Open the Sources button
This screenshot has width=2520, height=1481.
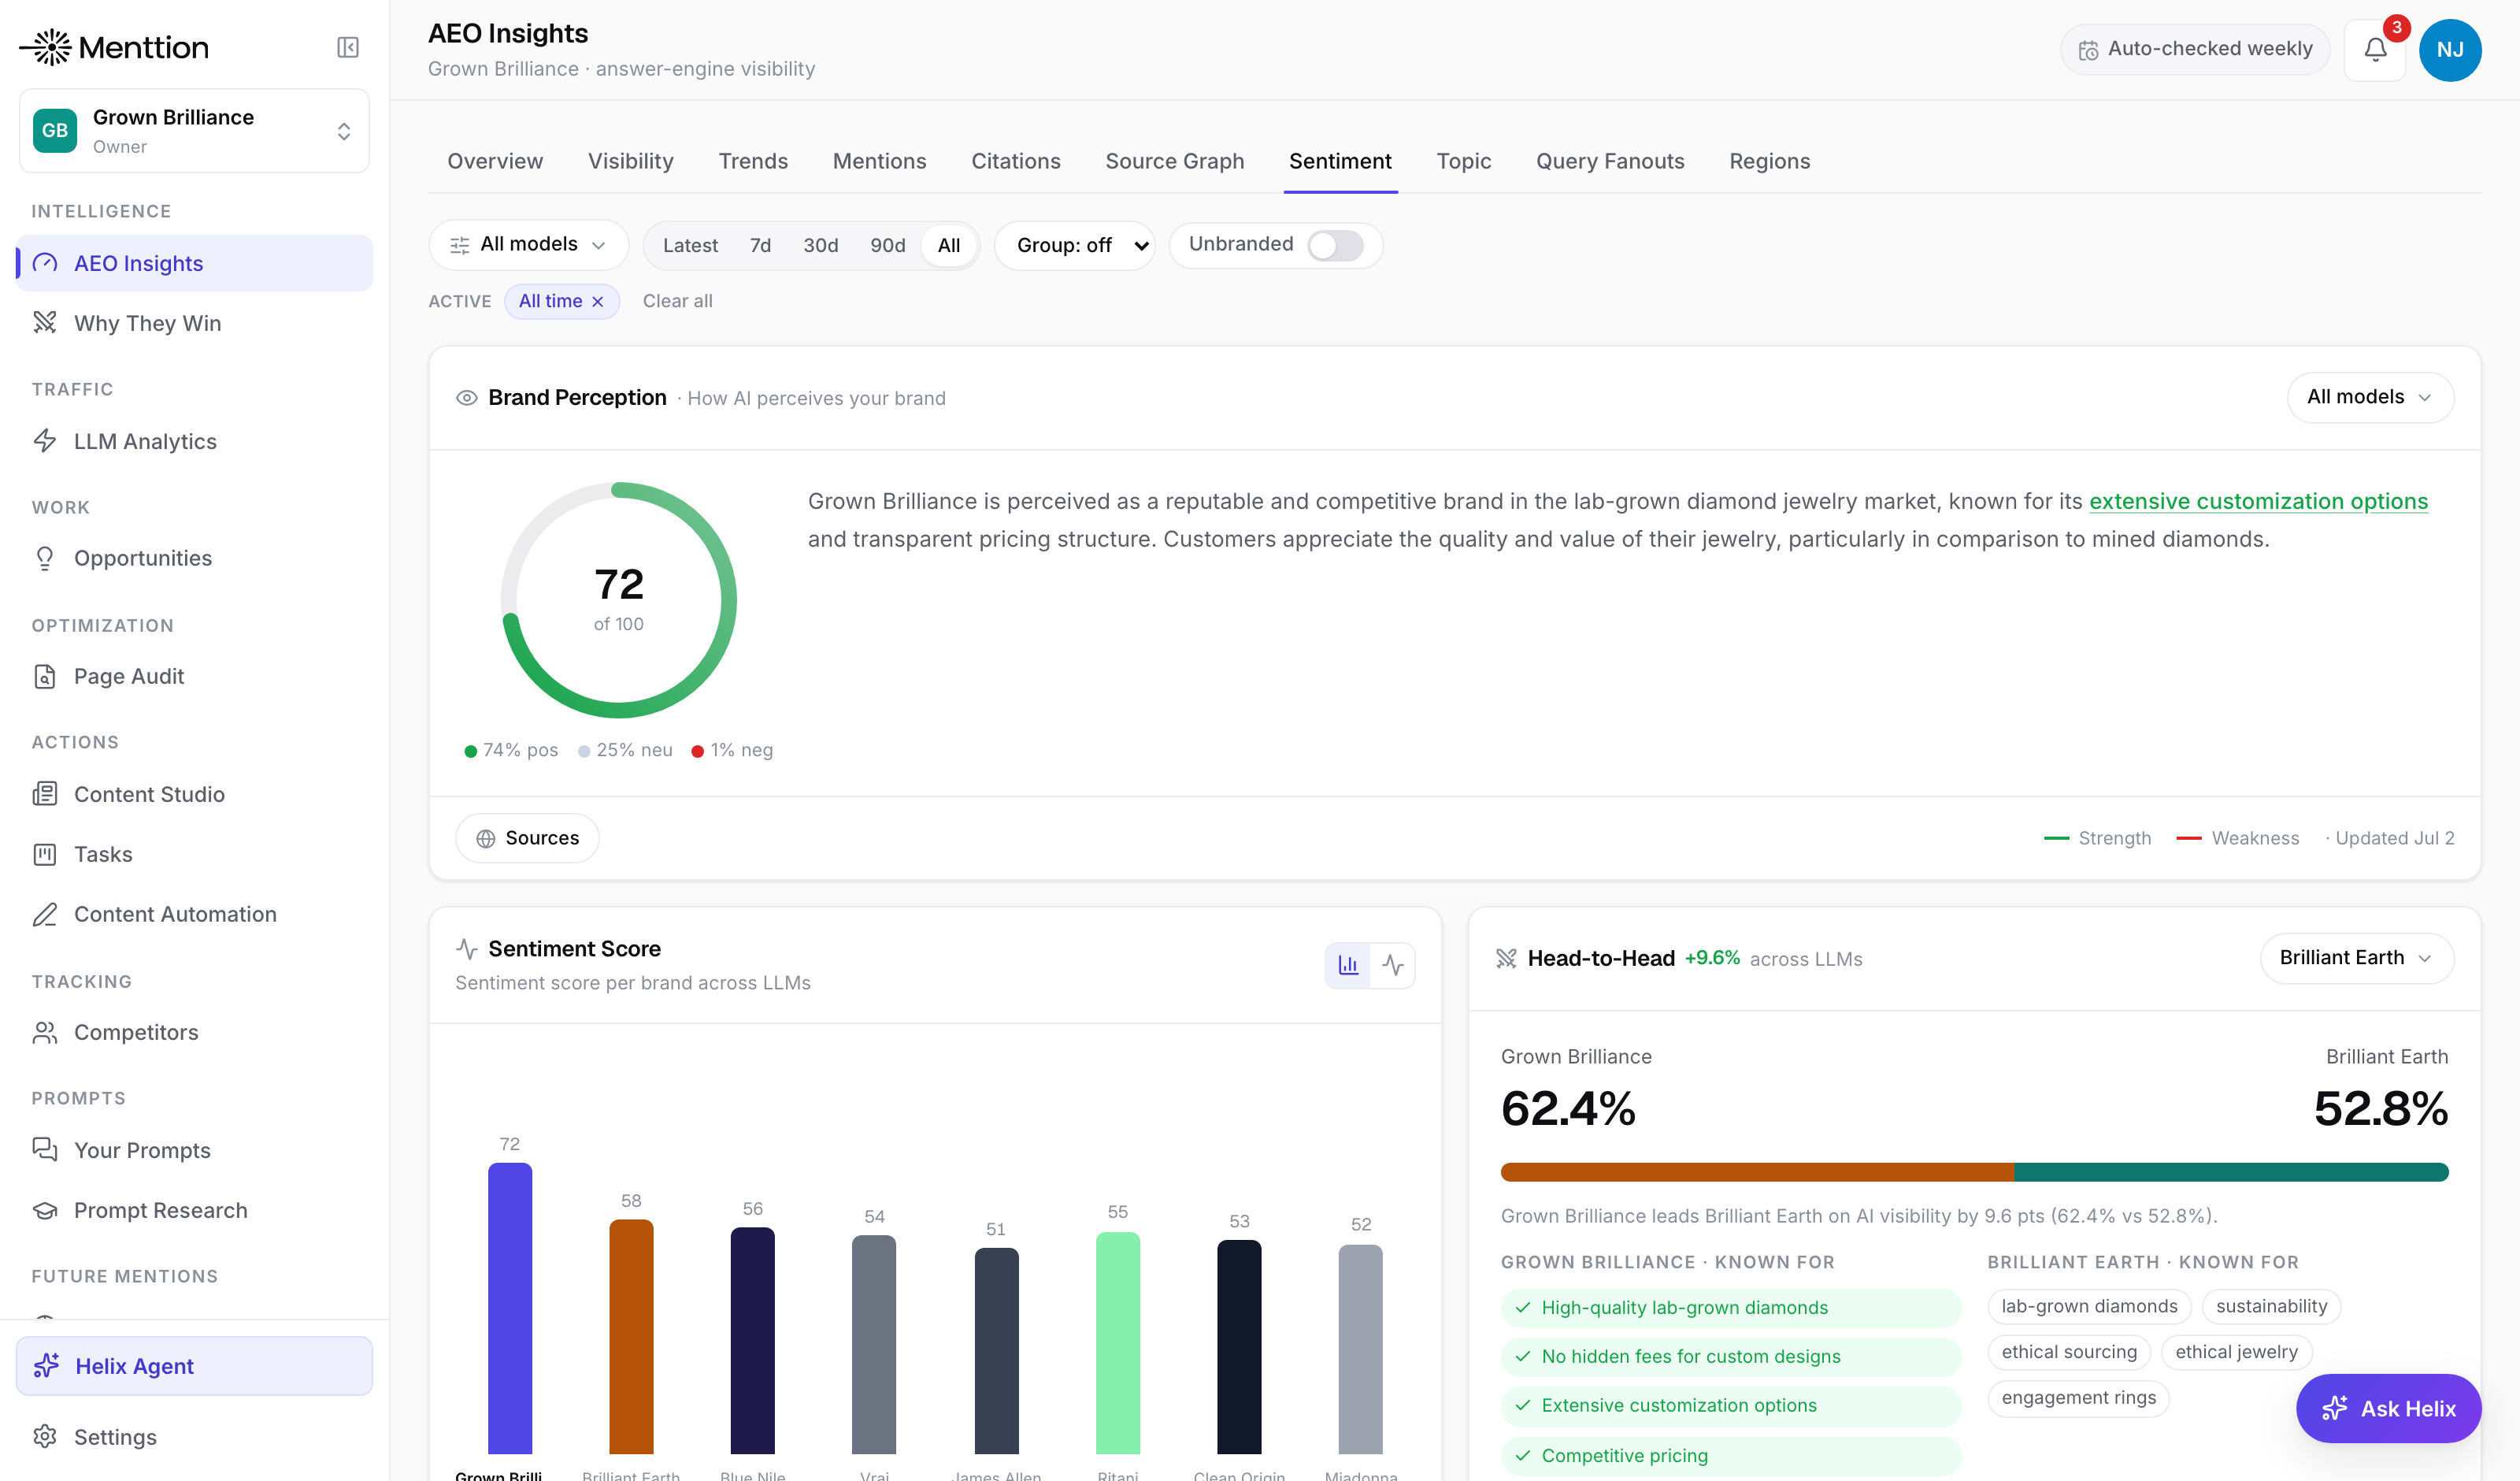coord(527,837)
